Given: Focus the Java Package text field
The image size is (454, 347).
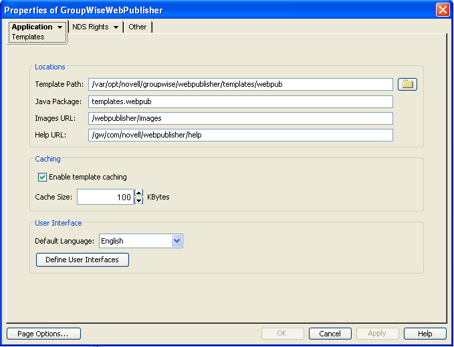Looking at the screenshot, I should coord(241,101).
